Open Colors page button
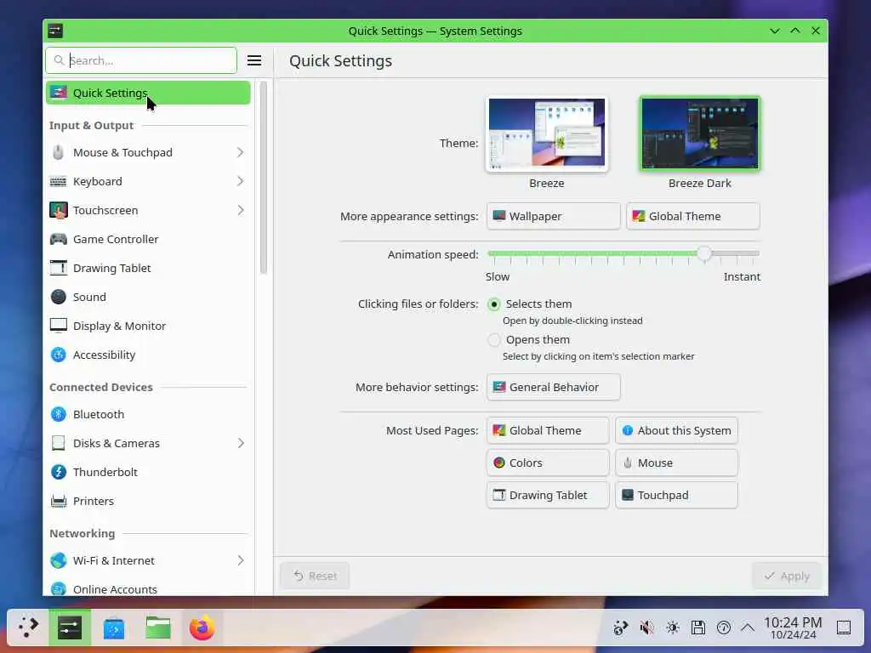Viewport: 871px width, 653px height. pos(548,463)
